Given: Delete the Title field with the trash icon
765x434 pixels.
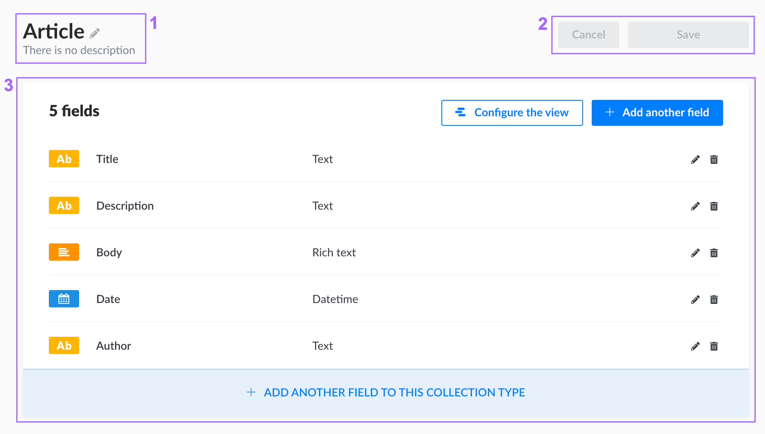Looking at the screenshot, I should 714,160.
